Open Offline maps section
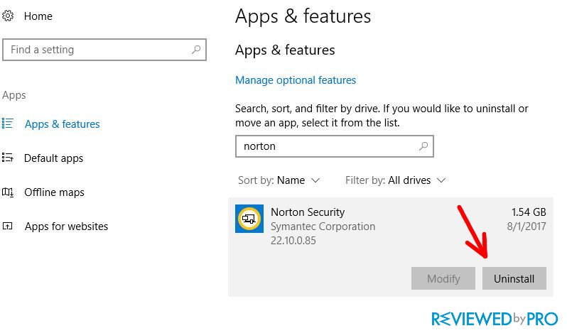This screenshot has width=567, height=333. 54,192
